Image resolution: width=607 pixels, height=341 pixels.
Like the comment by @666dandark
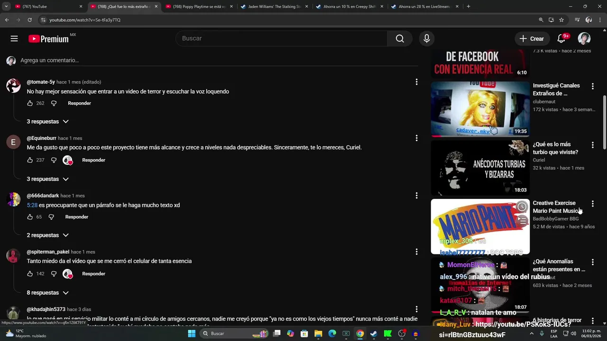click(x=30, y=217)
